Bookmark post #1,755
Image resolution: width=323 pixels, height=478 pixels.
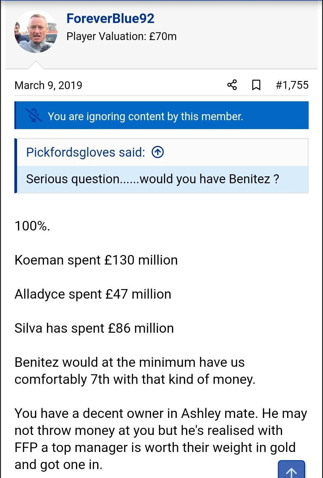[x=256, y=85]
